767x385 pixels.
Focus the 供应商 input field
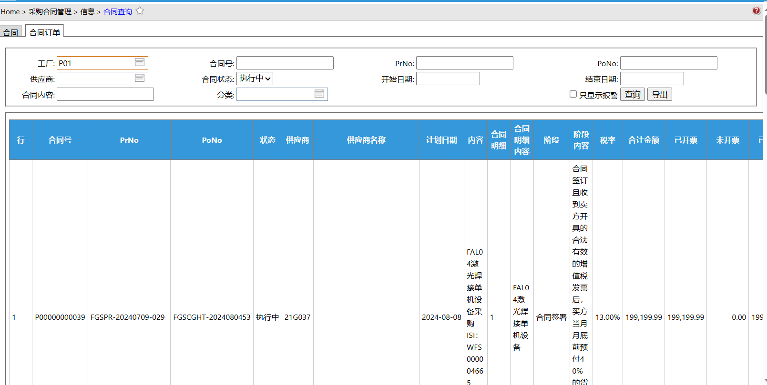pos(102,79)
